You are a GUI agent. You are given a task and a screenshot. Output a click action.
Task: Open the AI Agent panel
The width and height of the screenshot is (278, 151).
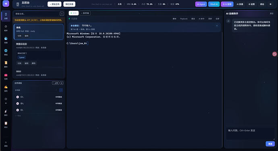coord(201,4)
